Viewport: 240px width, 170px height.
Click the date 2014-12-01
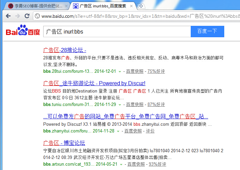tap(105, 71)
